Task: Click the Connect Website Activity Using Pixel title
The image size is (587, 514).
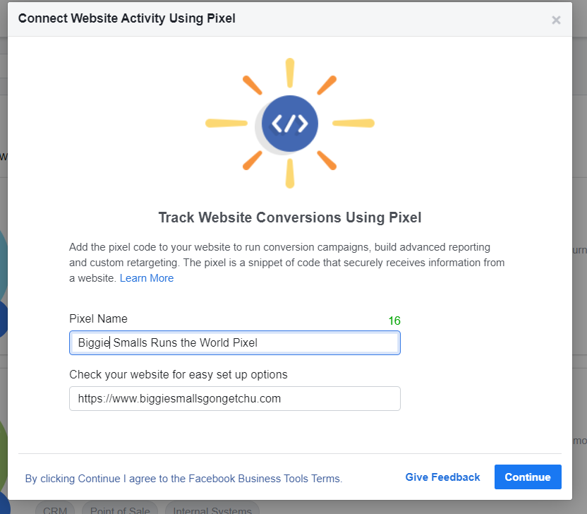Action: tap(126, 18)
